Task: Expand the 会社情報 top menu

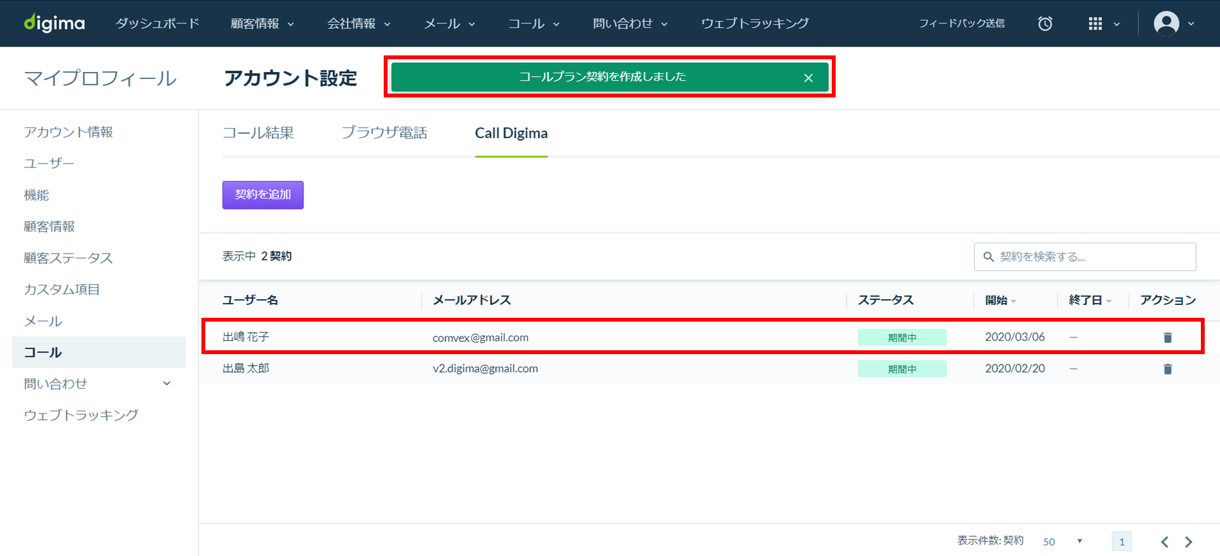Action: tap(359, 24)
